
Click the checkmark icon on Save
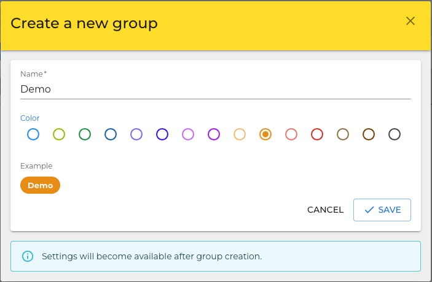pos(369,210)
